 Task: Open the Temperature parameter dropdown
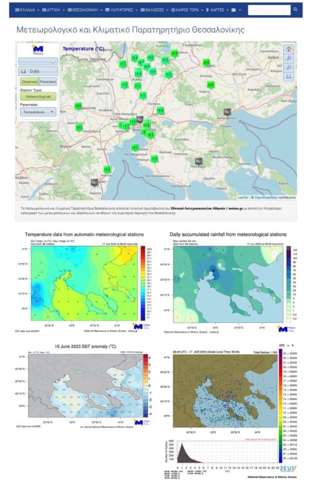(38, 111)
